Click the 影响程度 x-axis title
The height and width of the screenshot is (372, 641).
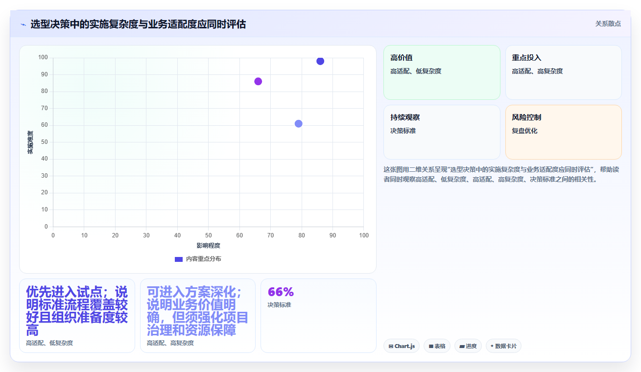click(209, 245)
